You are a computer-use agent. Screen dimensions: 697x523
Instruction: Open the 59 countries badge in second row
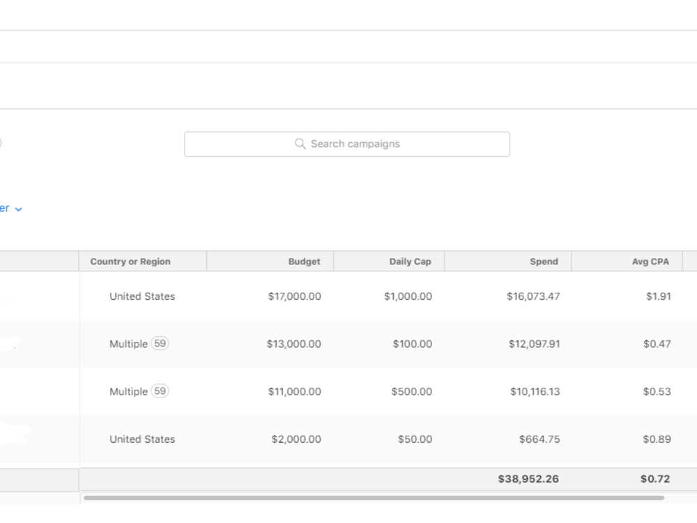point(160,343)
